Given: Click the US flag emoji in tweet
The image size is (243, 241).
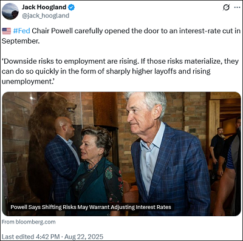Looking at the screenshot, I should click(x=7, y=31).
